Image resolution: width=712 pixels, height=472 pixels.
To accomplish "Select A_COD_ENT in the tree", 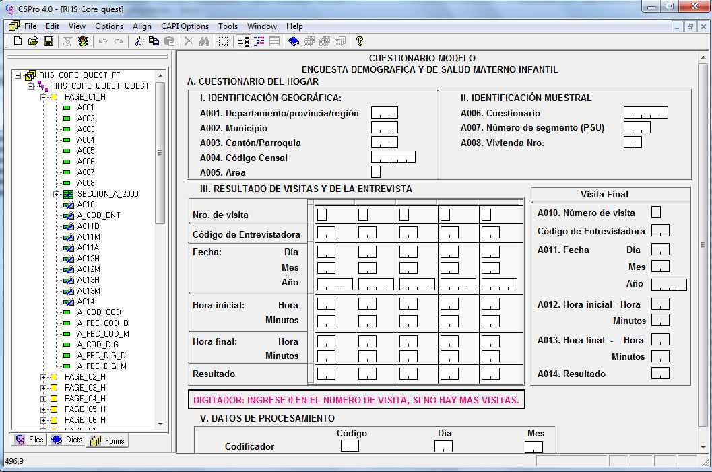I will pos(98,215).
